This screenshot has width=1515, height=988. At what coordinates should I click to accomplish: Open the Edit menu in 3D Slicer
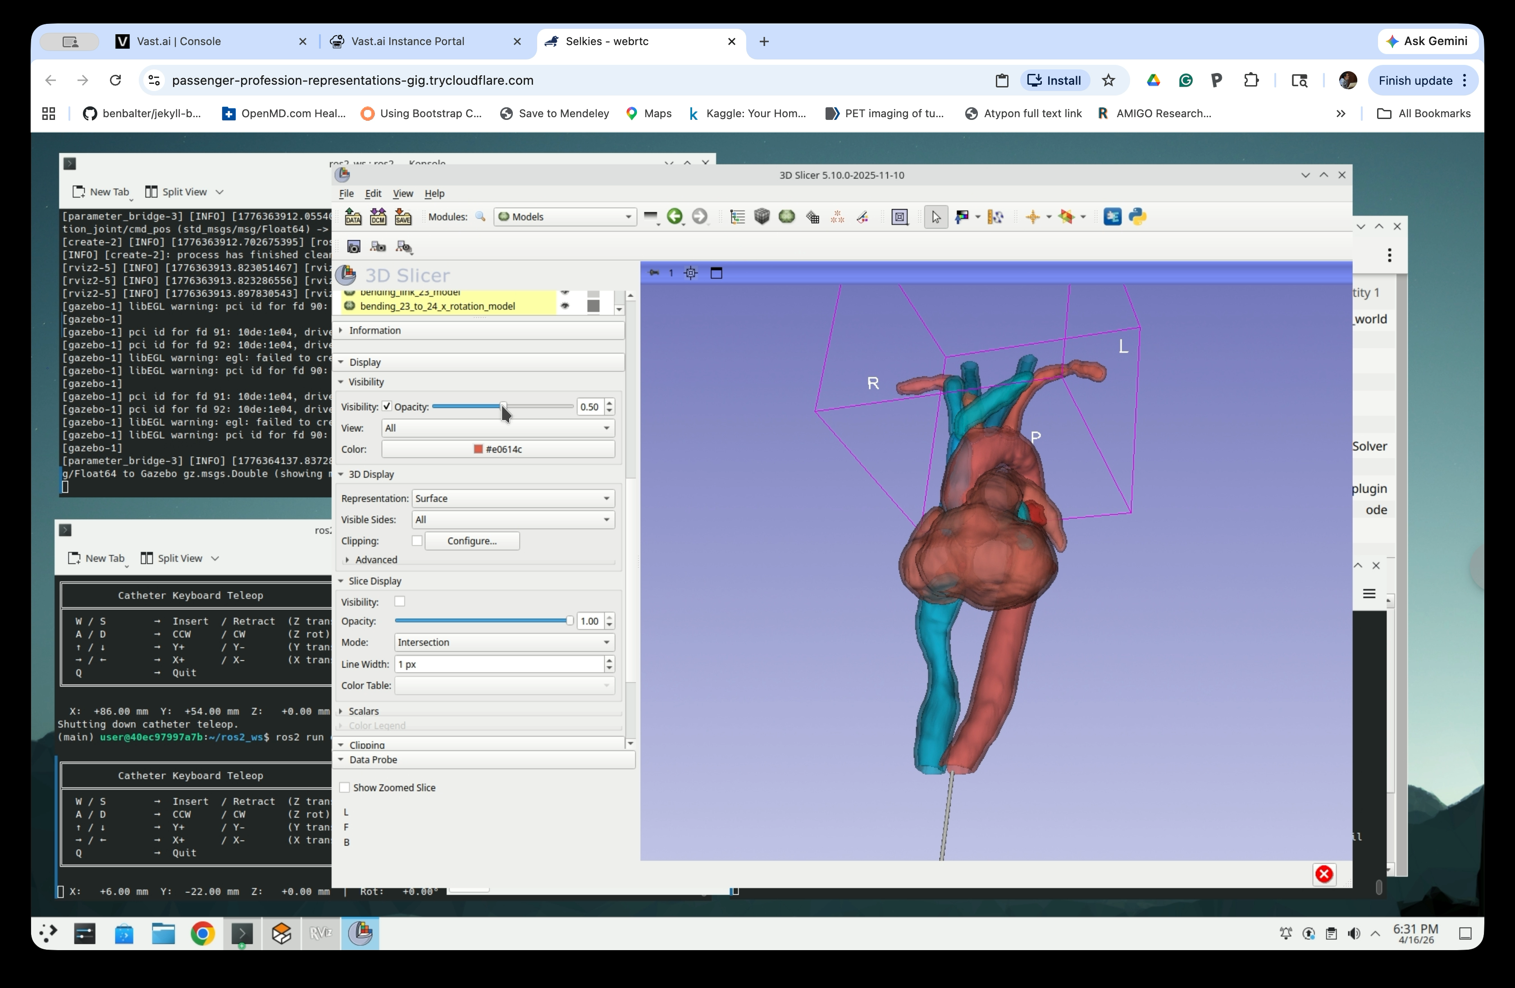coord(373,194)
